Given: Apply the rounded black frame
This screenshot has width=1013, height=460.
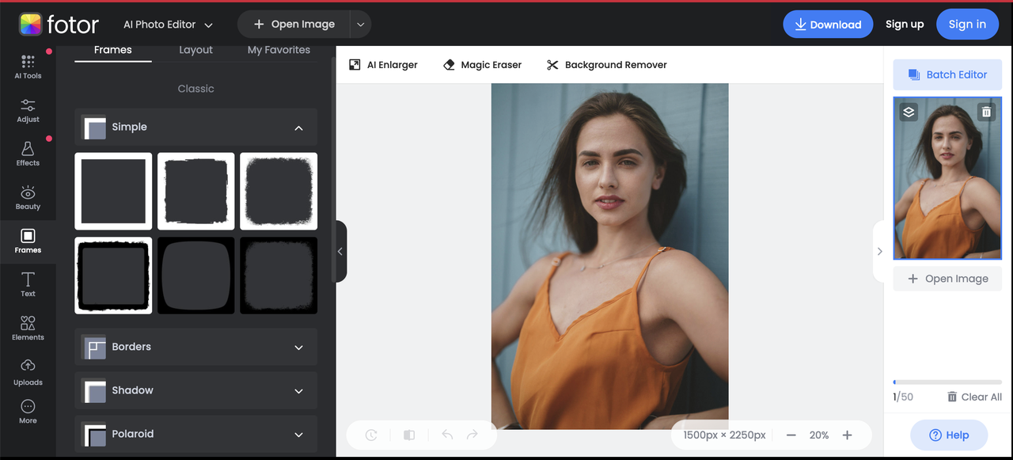Looking at the screenshot, I should 196,276.
